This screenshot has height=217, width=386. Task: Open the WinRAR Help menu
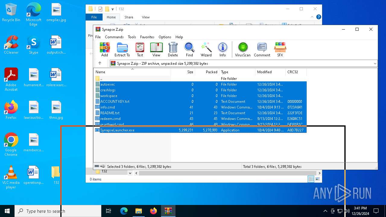pos(179,37)
